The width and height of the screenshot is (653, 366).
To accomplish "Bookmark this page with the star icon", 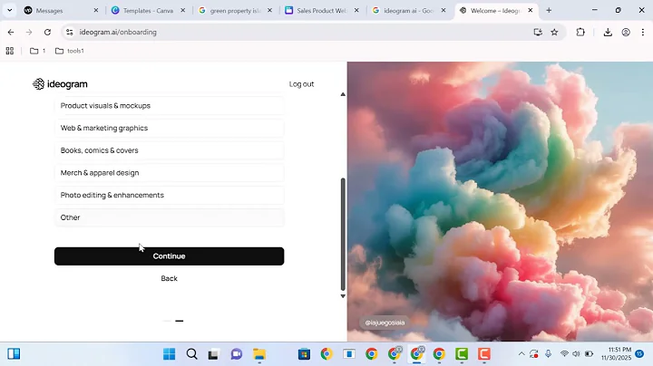I will click(554, 32).
